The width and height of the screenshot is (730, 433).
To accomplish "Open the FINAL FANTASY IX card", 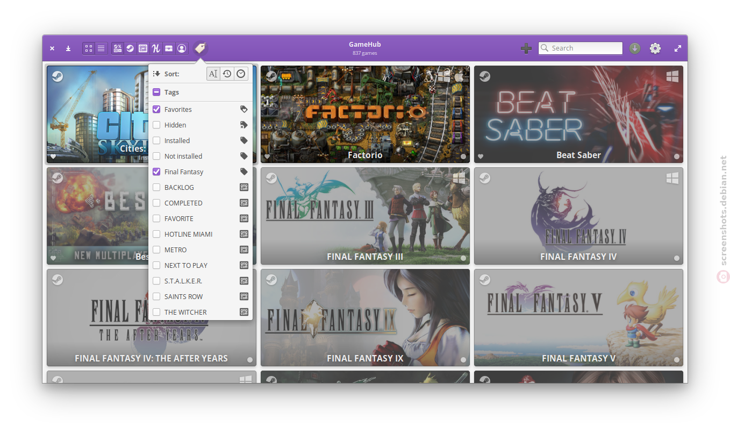I will tap(365, 317).
